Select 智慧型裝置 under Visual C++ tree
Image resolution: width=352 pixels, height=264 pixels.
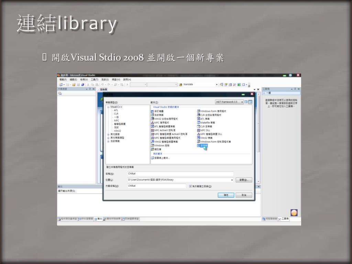(x=120, y=124)
